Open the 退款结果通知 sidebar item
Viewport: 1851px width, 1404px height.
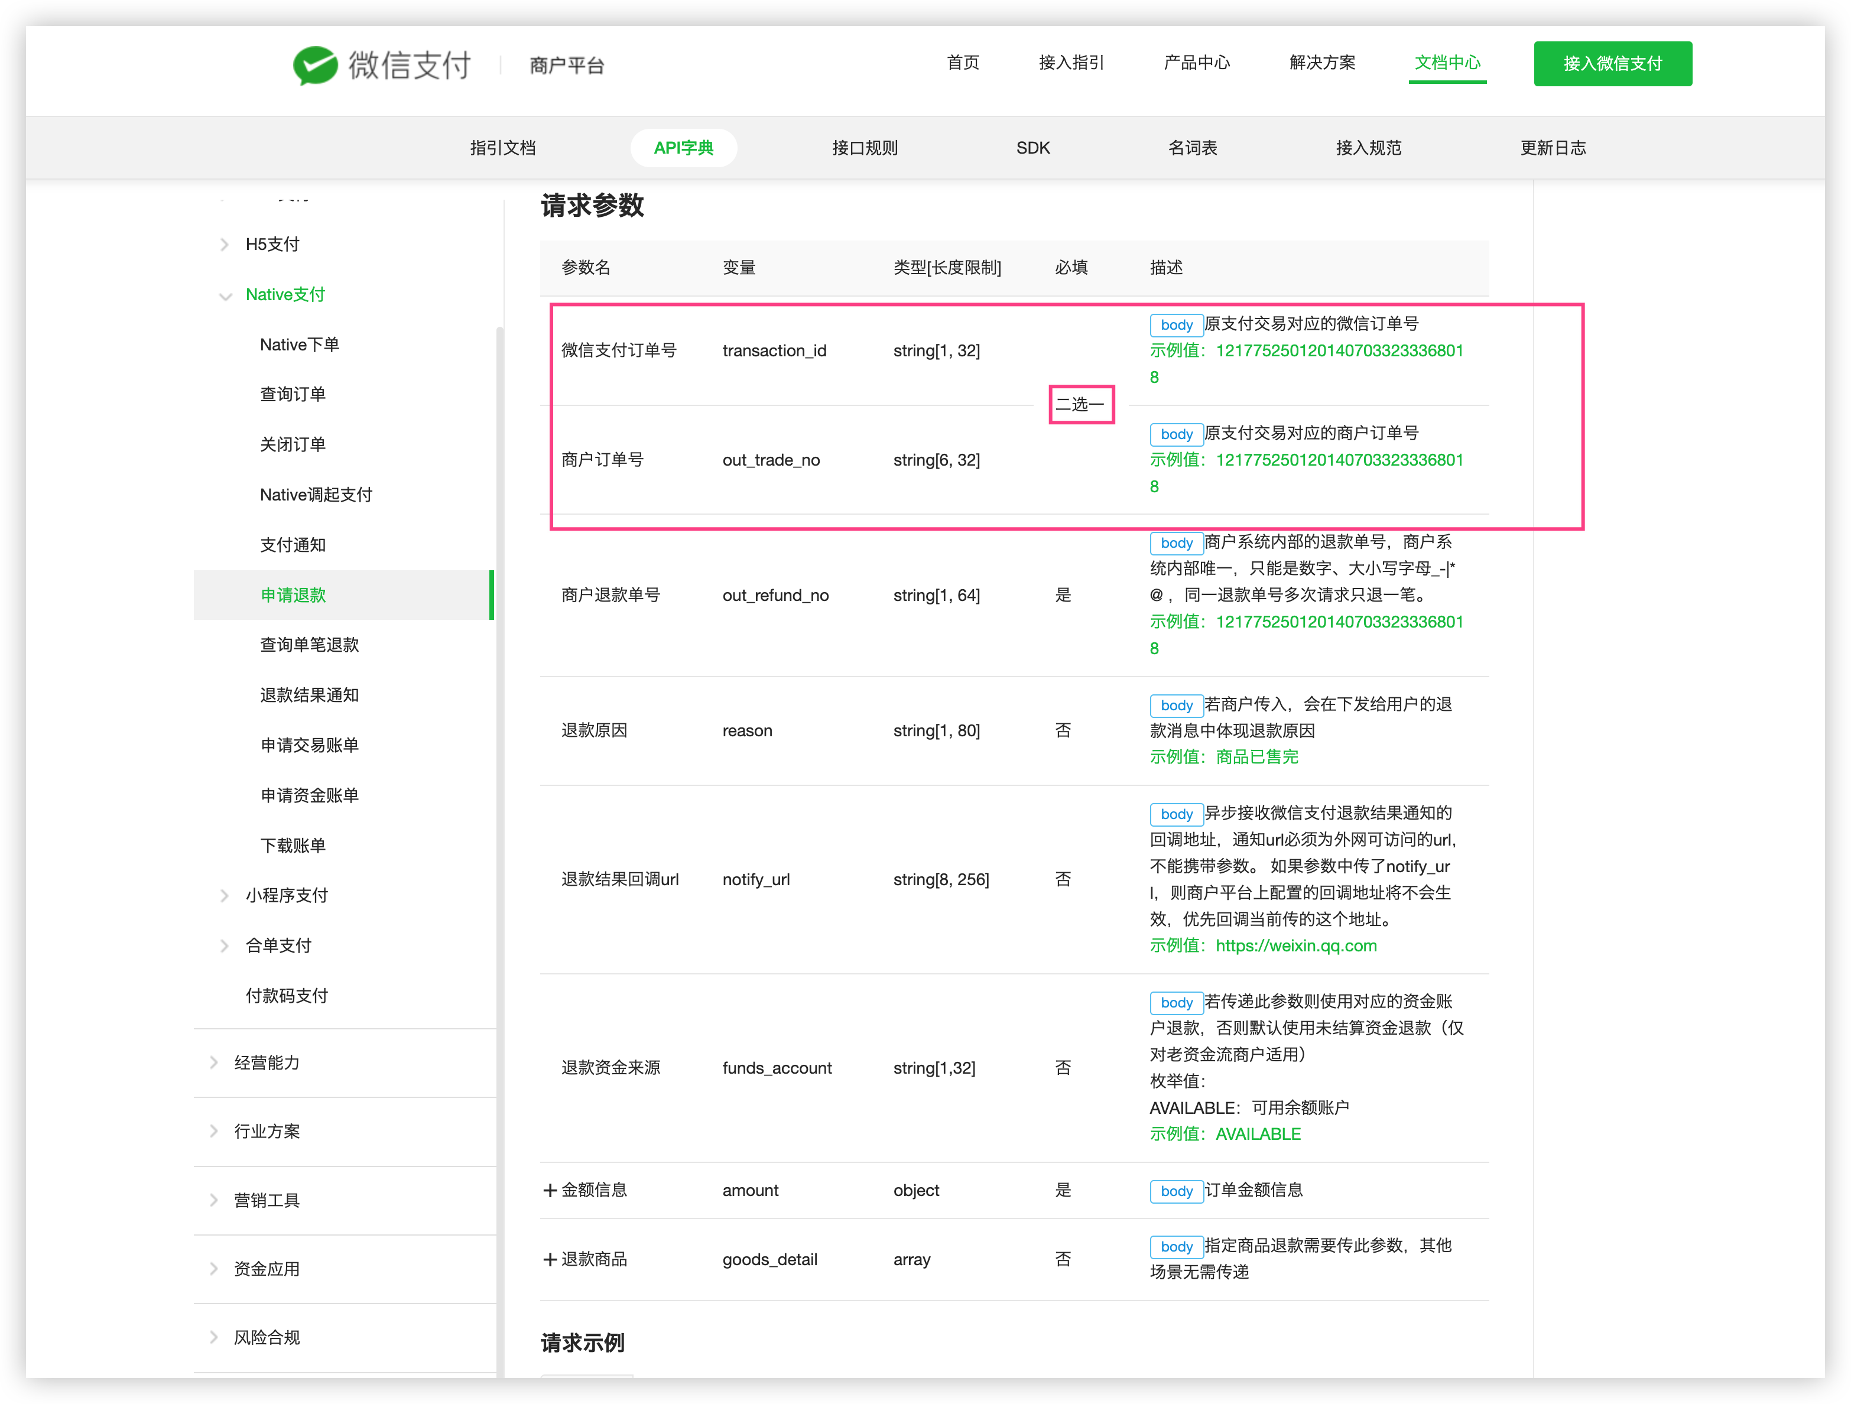click(x=310, y=695)
